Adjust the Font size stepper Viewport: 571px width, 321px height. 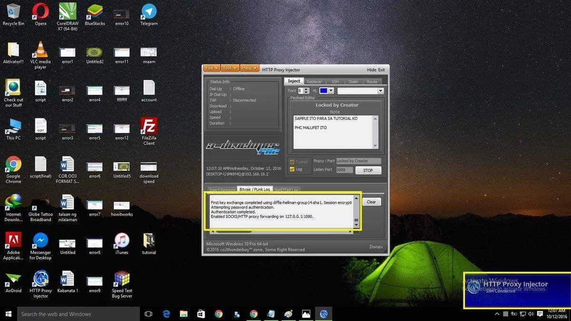tap(306, 91)
